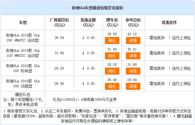Click guide price 31.80 in 厂商指导价 column
This screenshot has width=195, height=125.
[x=59, y=53]
